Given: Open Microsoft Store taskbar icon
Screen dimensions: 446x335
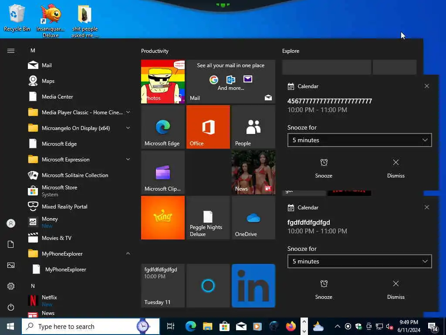Looking at the screenshot, I should click(x=224, y=326).
